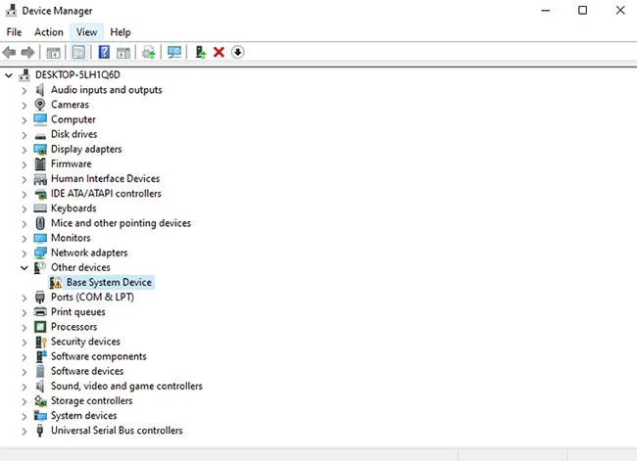Select the Mice and other pointing devices icon
The height and width of the screenshot is (461, 637).
coord(40,223)
